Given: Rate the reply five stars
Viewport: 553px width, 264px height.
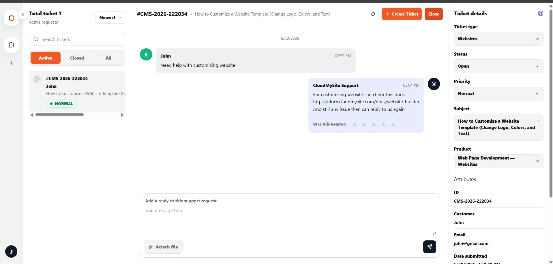Looking at the screenshot, I should [x=393, y=124].
